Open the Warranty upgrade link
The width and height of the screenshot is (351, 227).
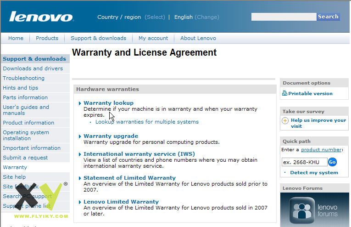coord(111,136)
